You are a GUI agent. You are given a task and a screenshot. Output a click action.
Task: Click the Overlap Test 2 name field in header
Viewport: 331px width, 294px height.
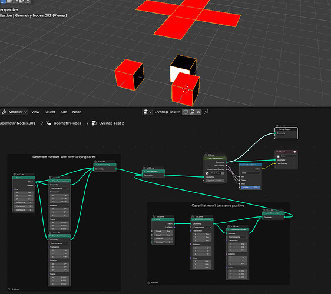click(167, 112)
